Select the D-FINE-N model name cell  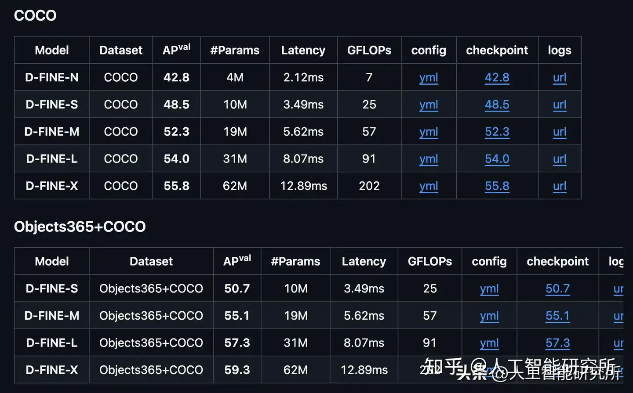pos(52,77)
